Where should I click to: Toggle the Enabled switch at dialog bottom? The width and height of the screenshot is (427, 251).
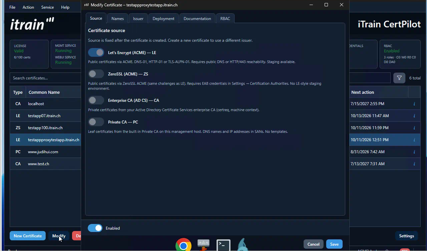(95, 228)
